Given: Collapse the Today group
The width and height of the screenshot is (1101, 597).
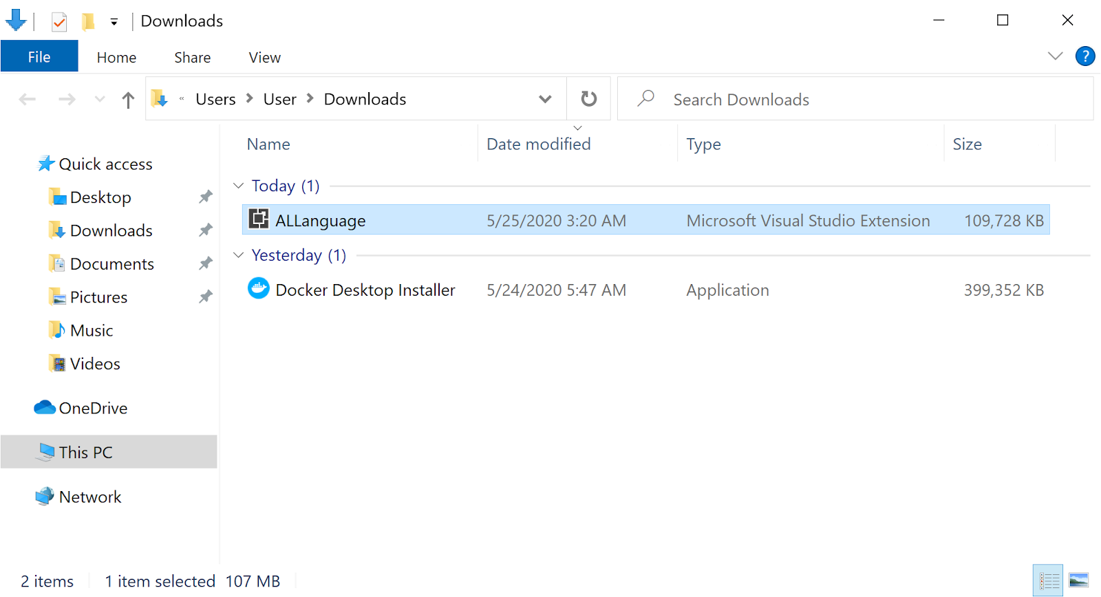Looking at the screenshot, I should point(238,186).
